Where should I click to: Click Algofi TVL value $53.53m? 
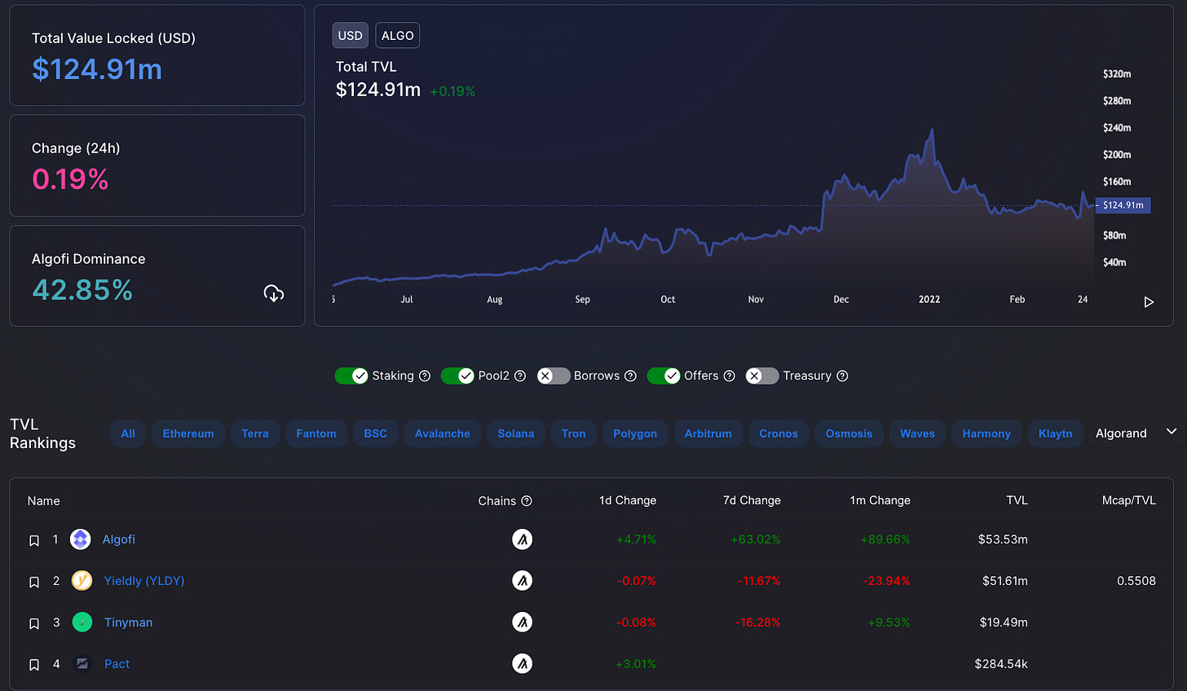(x=1003, y=539)
